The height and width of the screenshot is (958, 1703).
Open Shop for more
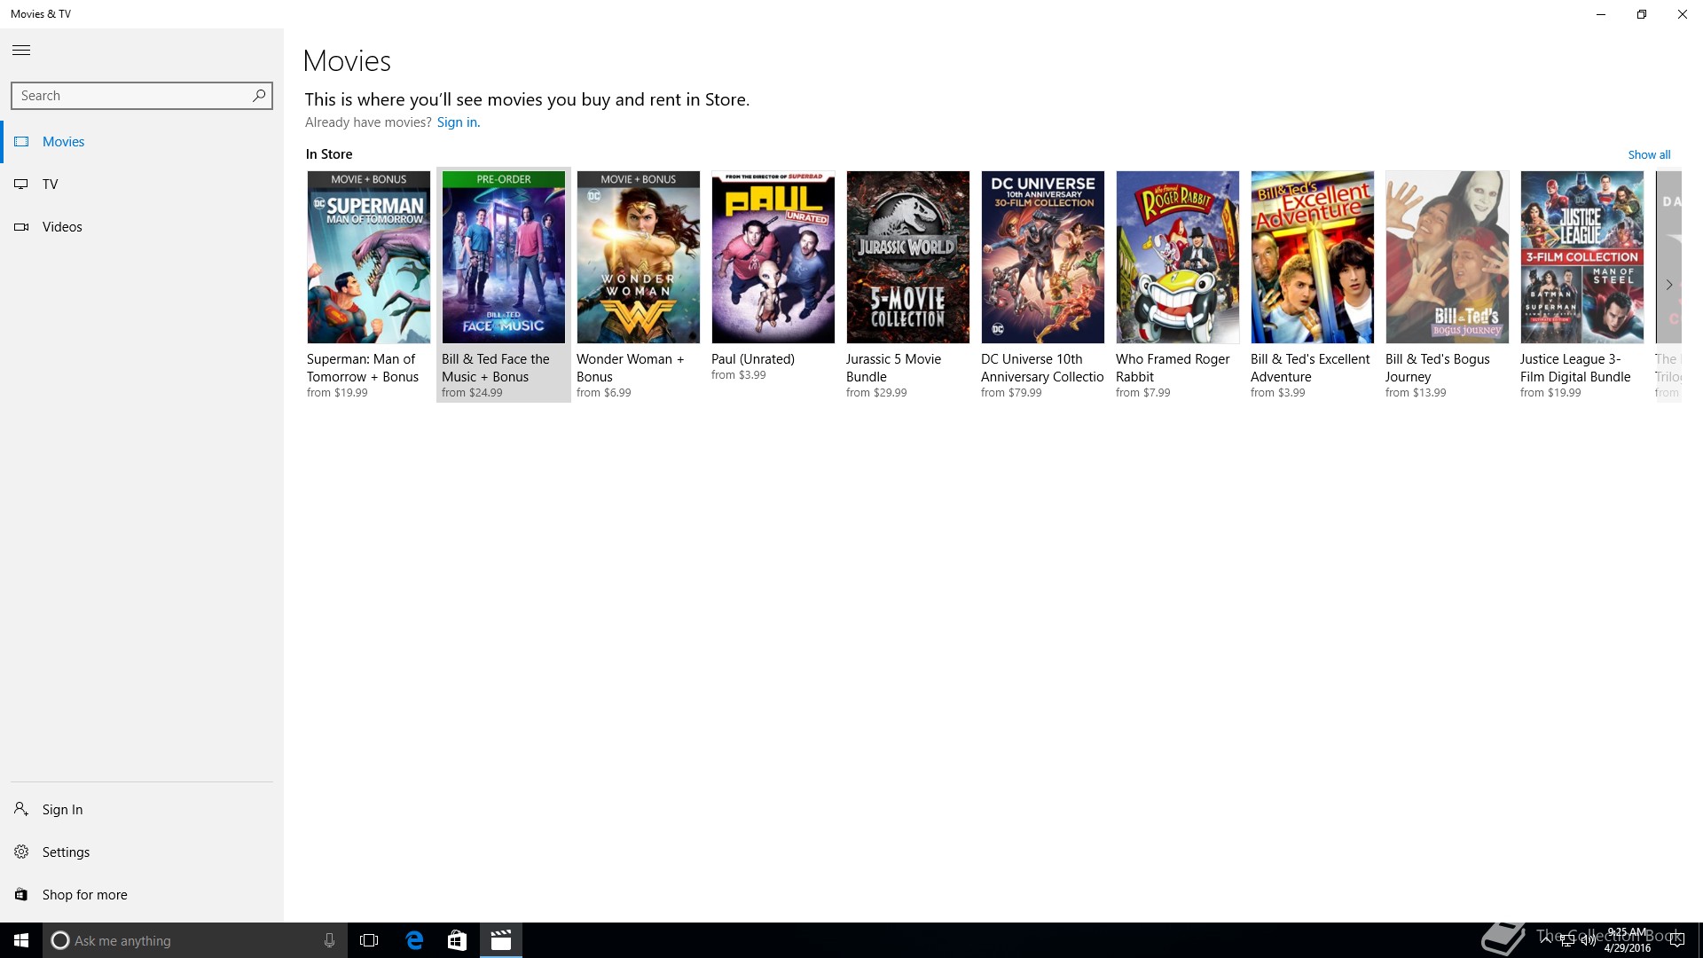coord(142,895)
